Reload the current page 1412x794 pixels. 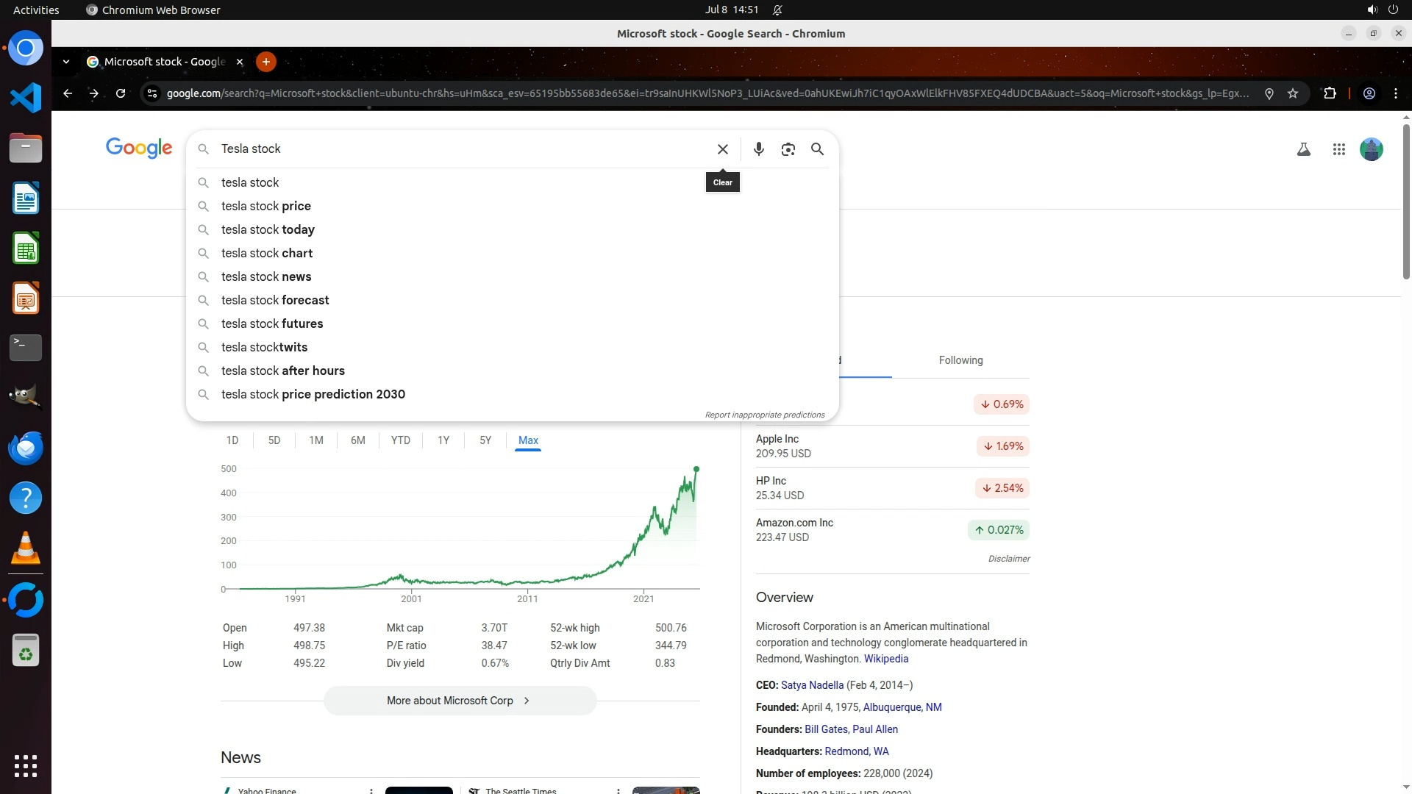tap(121, 93)
